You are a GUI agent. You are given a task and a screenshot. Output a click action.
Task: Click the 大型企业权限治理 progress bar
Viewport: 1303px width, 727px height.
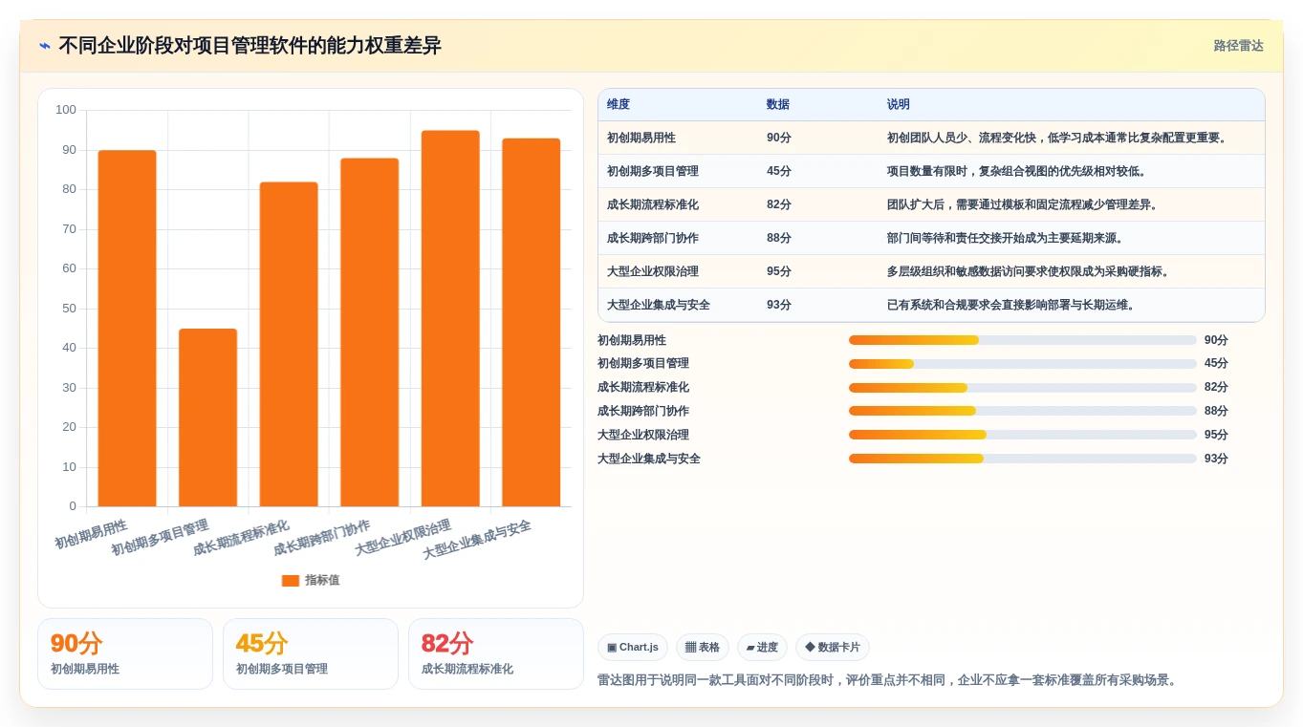click(1023, 435)
